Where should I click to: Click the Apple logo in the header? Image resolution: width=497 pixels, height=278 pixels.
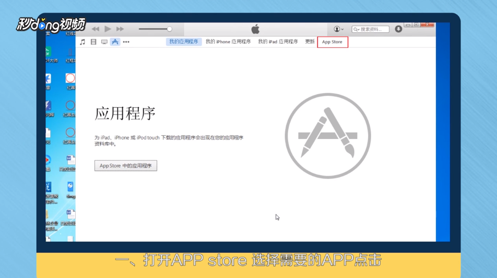[x=255, y=29]
